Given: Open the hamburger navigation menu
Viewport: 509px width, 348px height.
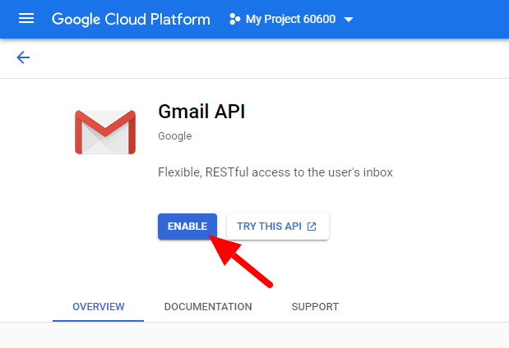Looking at the screenshot, I should [26, 19].
